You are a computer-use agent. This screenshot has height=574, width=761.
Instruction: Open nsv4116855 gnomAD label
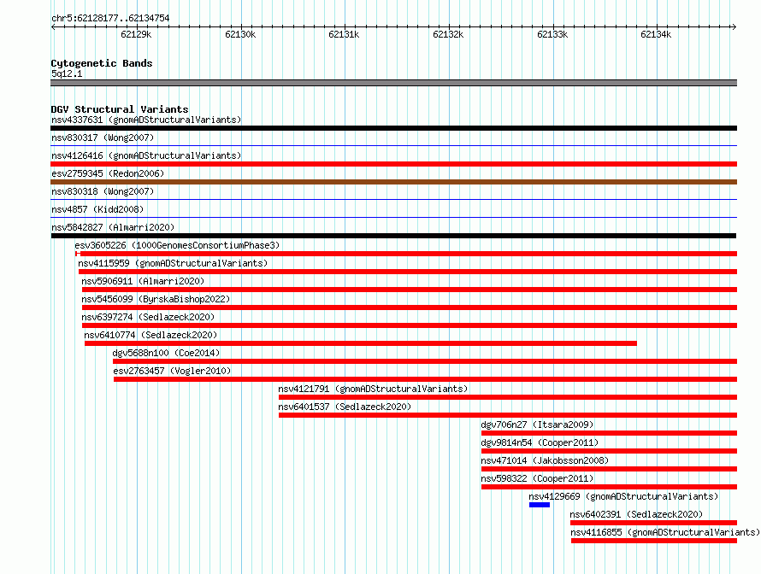point(665,532)
